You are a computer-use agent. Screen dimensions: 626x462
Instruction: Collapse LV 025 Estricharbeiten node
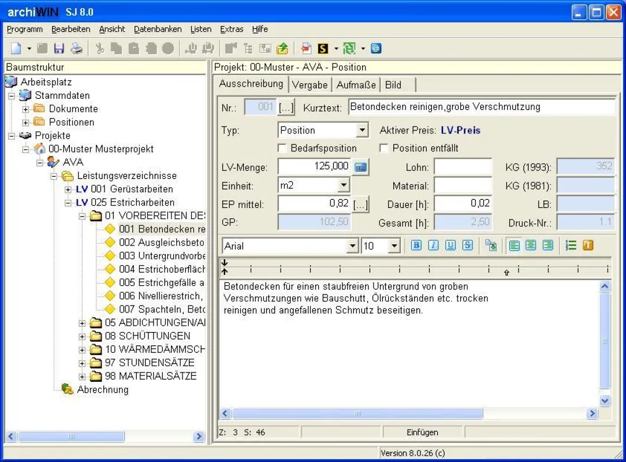(68, 203)
